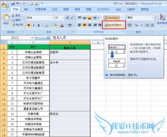The width and height of the screenshot is (167, 137).
Task: Expand quick access toolbar customization arrow
Action: pos(42,3)
